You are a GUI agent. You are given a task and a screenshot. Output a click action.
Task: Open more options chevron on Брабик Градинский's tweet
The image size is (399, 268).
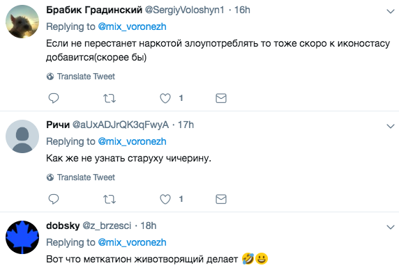(x=391, y=11)
